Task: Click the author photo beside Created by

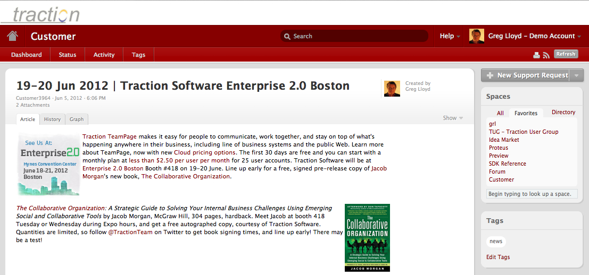Action: click(x=392, y=89)
